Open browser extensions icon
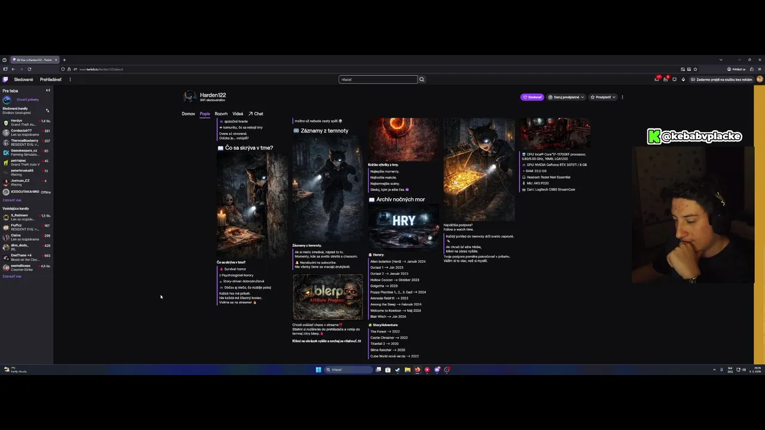765x430 pixels. point(752,69)
